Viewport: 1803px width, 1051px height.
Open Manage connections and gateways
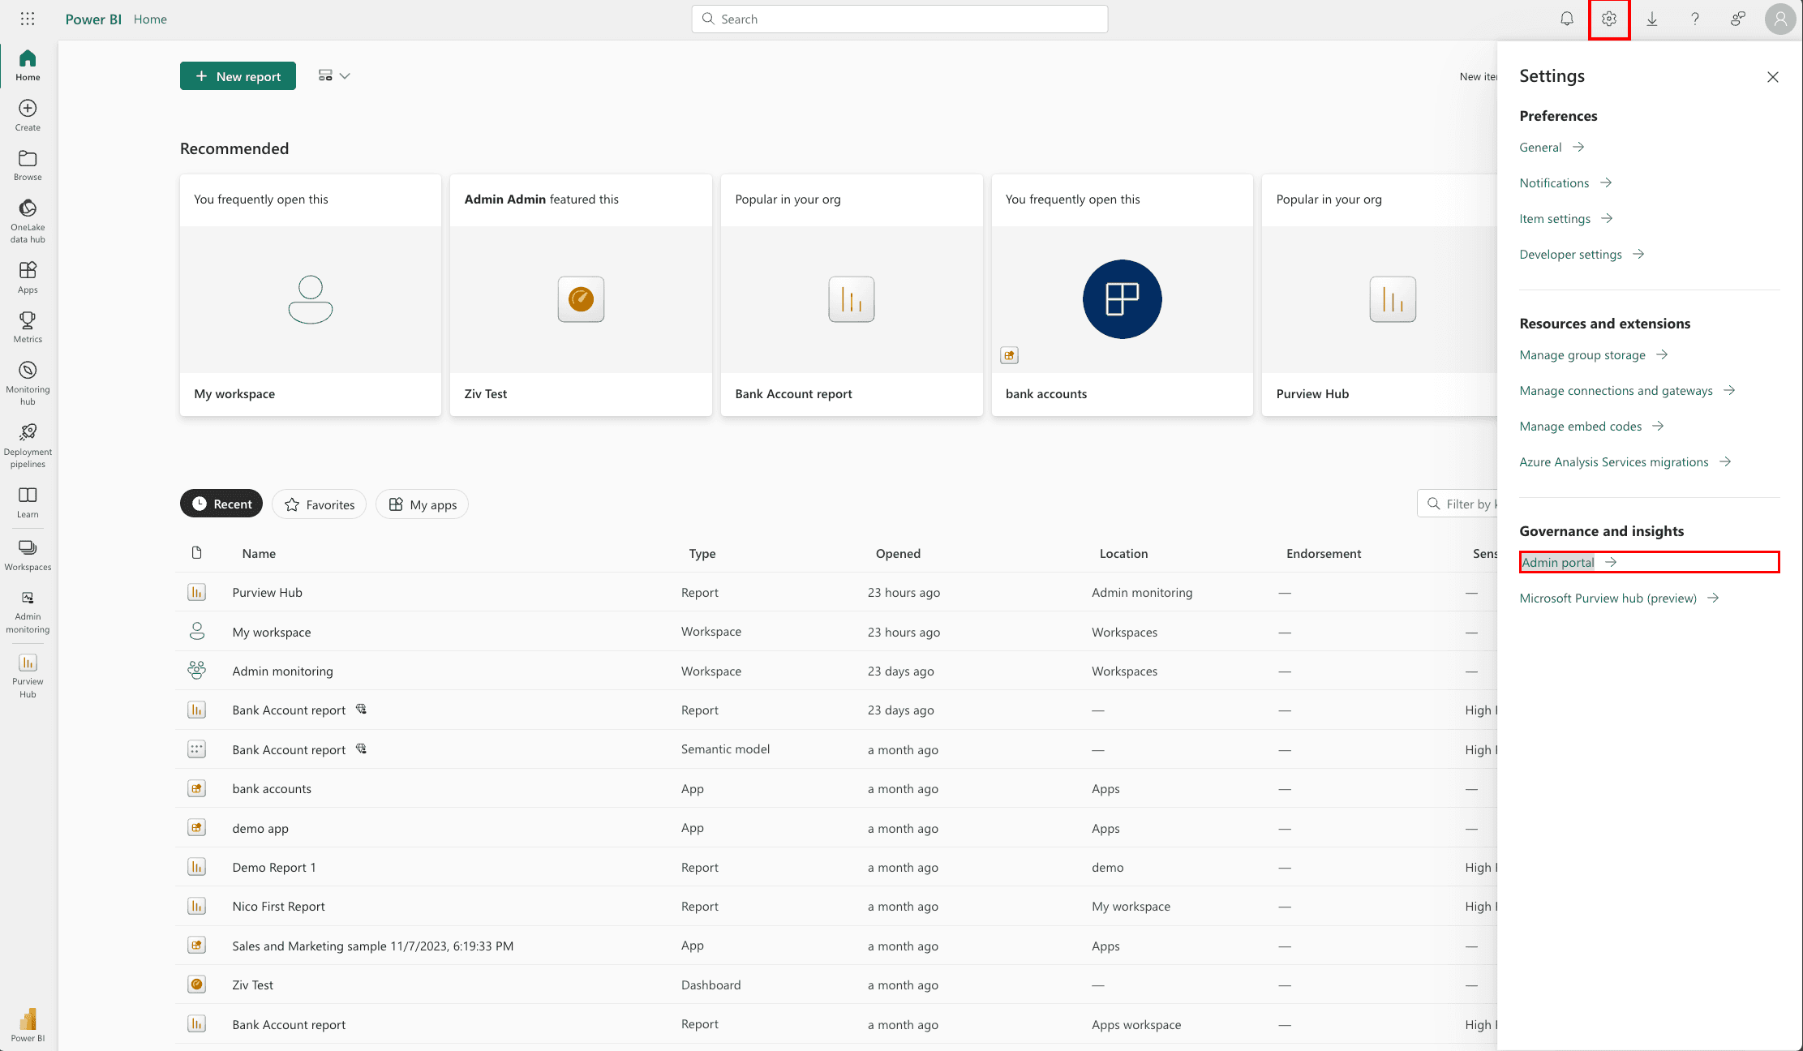pyautogui.click(x=1627, y=390)
